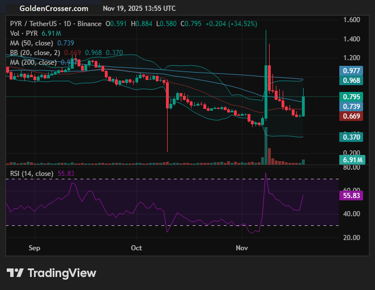
Task: Click the 0.669 BB basis price tag
Action: coord(351,116)
